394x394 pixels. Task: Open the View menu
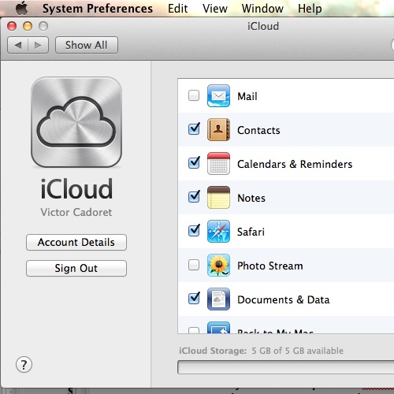point(215,9)
